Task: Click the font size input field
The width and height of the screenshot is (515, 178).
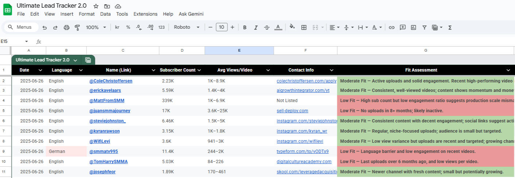Action: click(222, 27)
